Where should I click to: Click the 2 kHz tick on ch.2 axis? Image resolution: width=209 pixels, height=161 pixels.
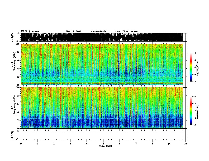[x=18, y=120]
